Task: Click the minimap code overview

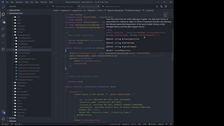Action: coord(166,15)
